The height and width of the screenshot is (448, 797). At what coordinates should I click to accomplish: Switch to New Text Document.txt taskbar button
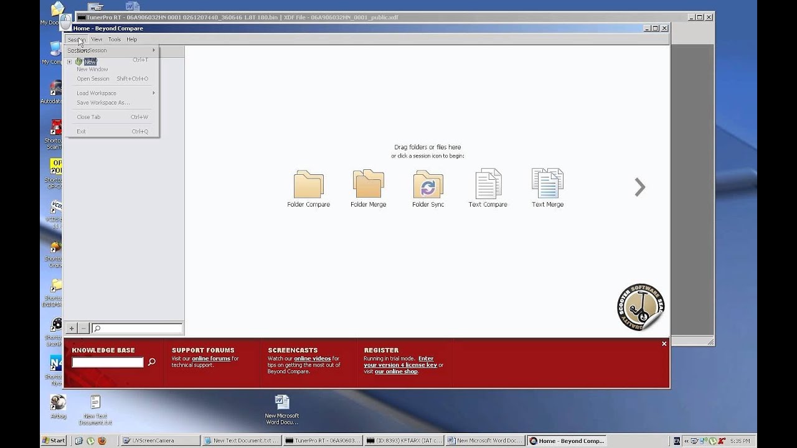click(x=242, y=441)
